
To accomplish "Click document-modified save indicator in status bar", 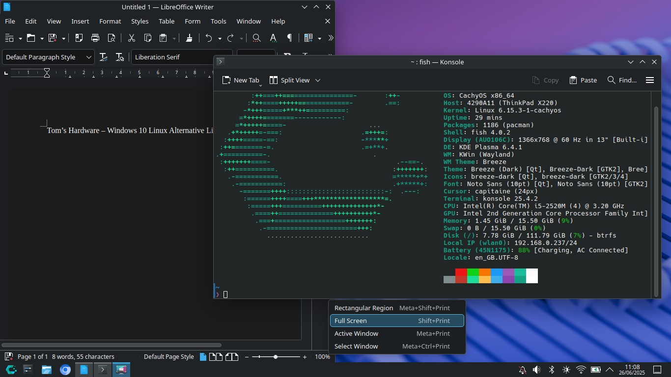I will (x=8, y=357).
